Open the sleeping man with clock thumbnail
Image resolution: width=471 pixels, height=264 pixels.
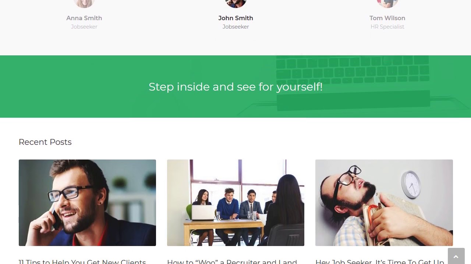384,203
